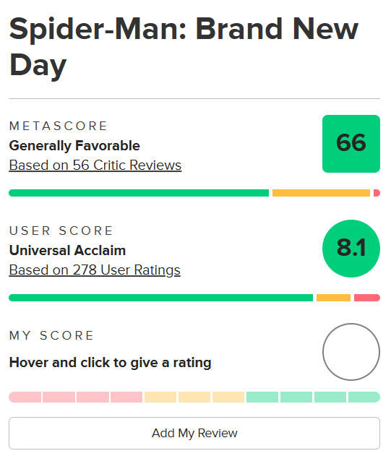Select the last green rating segment
391x456 pixels.
coord(364,397)
